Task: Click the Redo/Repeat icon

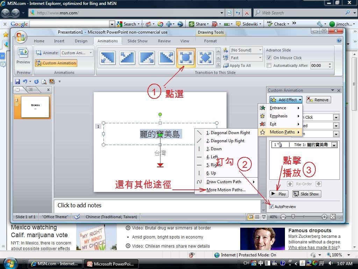Action: click(x=36, y=81)
